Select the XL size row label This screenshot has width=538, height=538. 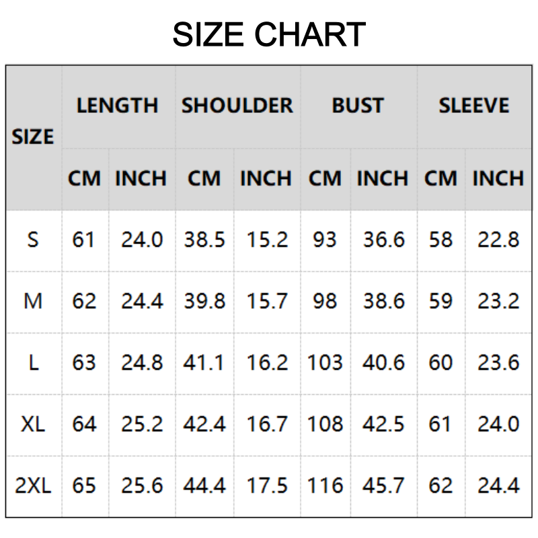(x=32, y=424)
